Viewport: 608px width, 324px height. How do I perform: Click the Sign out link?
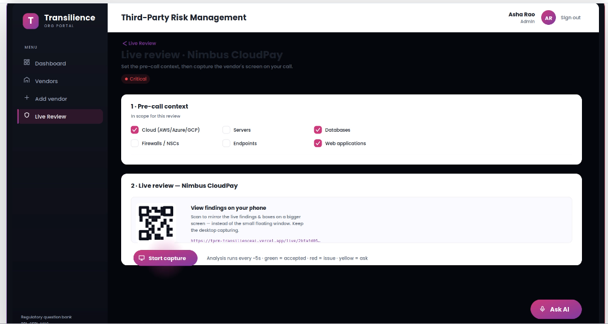click(x=571, y=18)
